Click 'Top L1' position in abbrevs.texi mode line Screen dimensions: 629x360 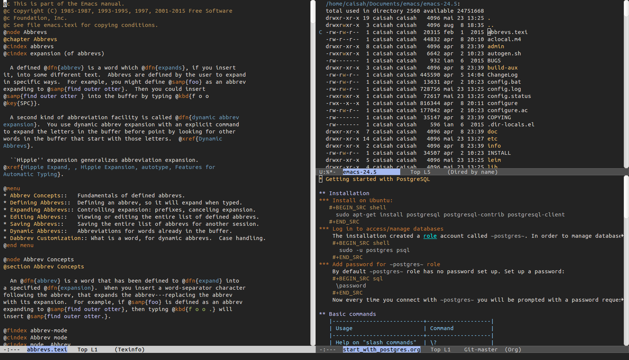point(87,350)
